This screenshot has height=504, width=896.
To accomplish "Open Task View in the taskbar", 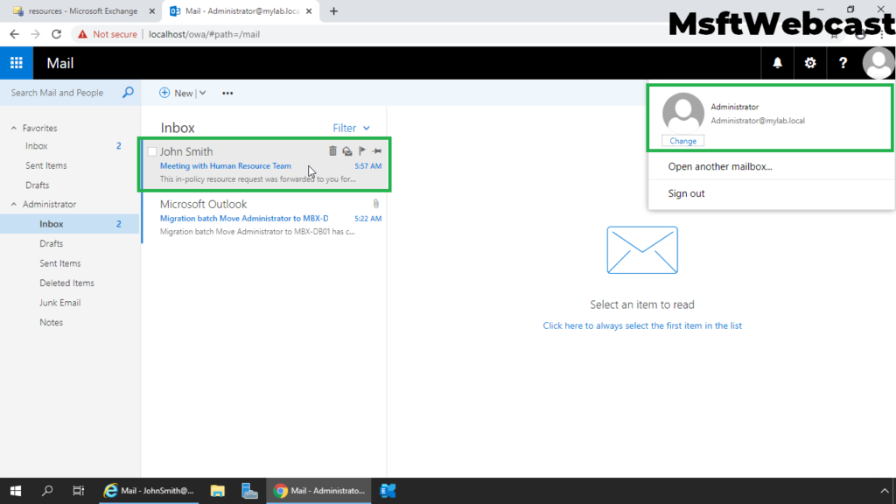I will tap(78, 491).
